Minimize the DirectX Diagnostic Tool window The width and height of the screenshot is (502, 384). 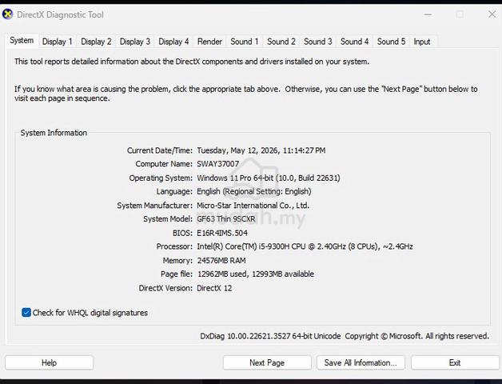(428, 14)
